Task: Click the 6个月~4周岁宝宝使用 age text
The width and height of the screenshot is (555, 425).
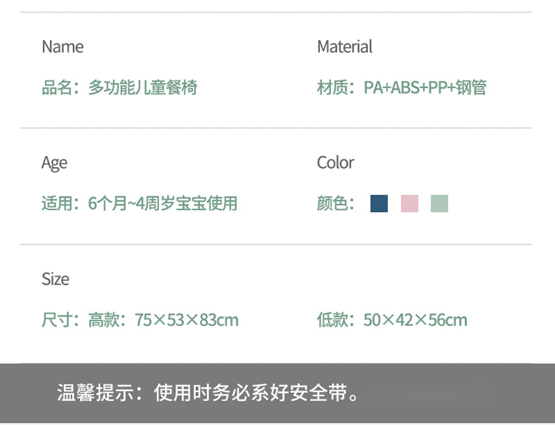Action: (x=163, y=204)
